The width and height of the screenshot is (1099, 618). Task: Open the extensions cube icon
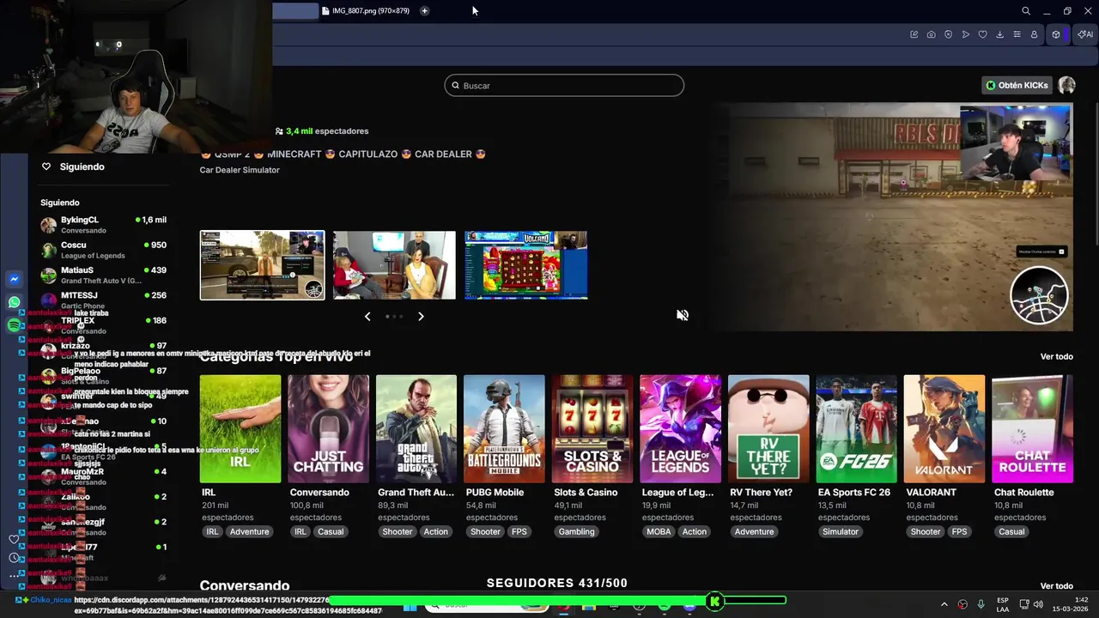coord(1056,34)
